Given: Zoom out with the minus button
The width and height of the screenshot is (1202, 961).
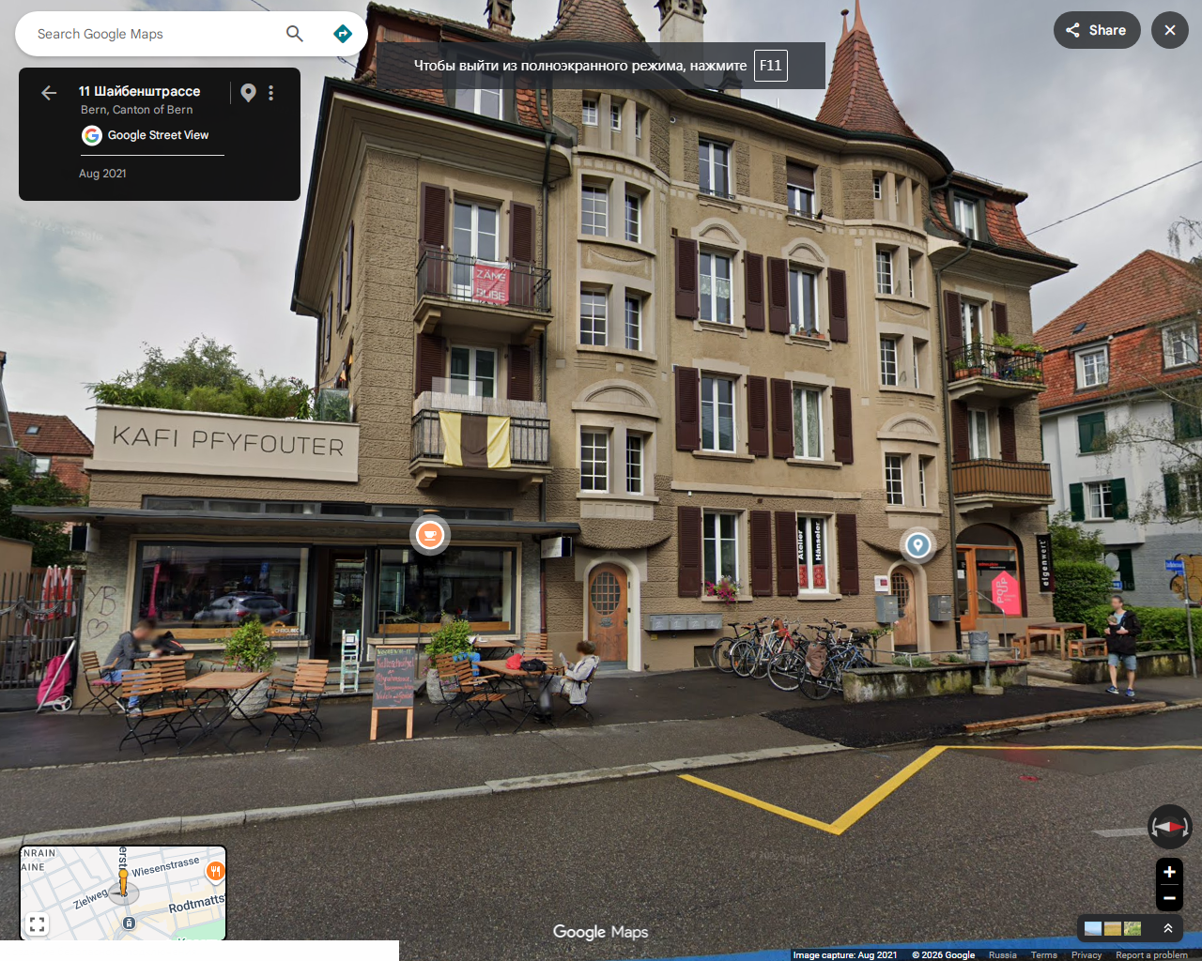Looking at the screenshot, I should coord(1169,898).
